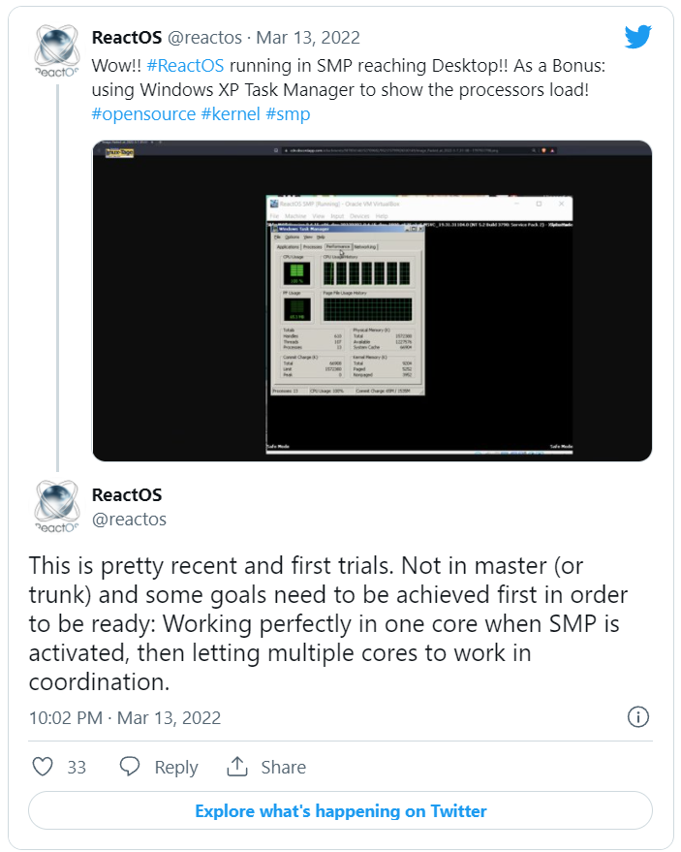Click the Twitter bird logo
681x852 pixels.
tap(637, 37)
